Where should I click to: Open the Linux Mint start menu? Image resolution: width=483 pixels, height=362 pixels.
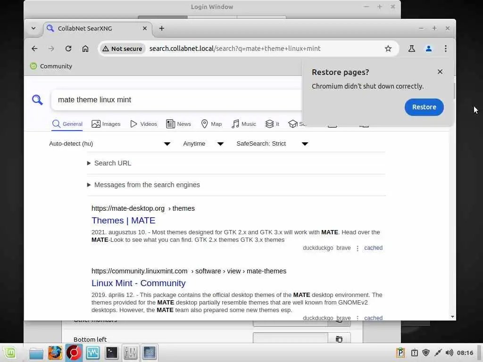tap(10, 353)
